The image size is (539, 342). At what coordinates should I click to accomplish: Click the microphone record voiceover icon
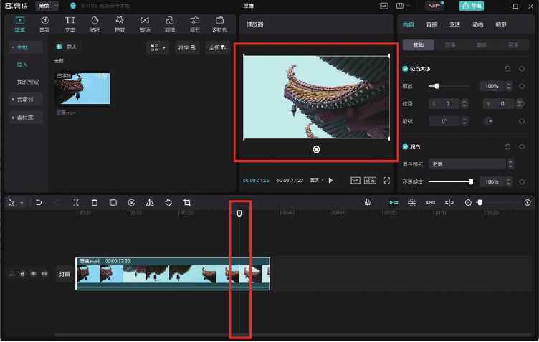tap(367, 203)
